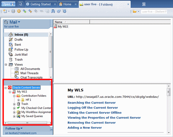Image resolution: width=173 pixels, height=137 pixels.
Task: Expand the My Saved Queries node
Action: pyautogui.click(x=14, y=116)
